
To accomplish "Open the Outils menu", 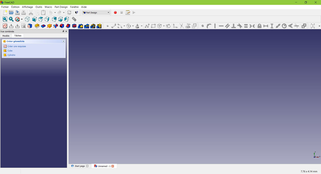I will [39, 7].
